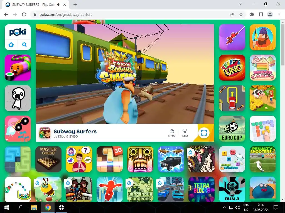Open the Poki home icon
Screen dimensions: 285x213
click(11, 44)
